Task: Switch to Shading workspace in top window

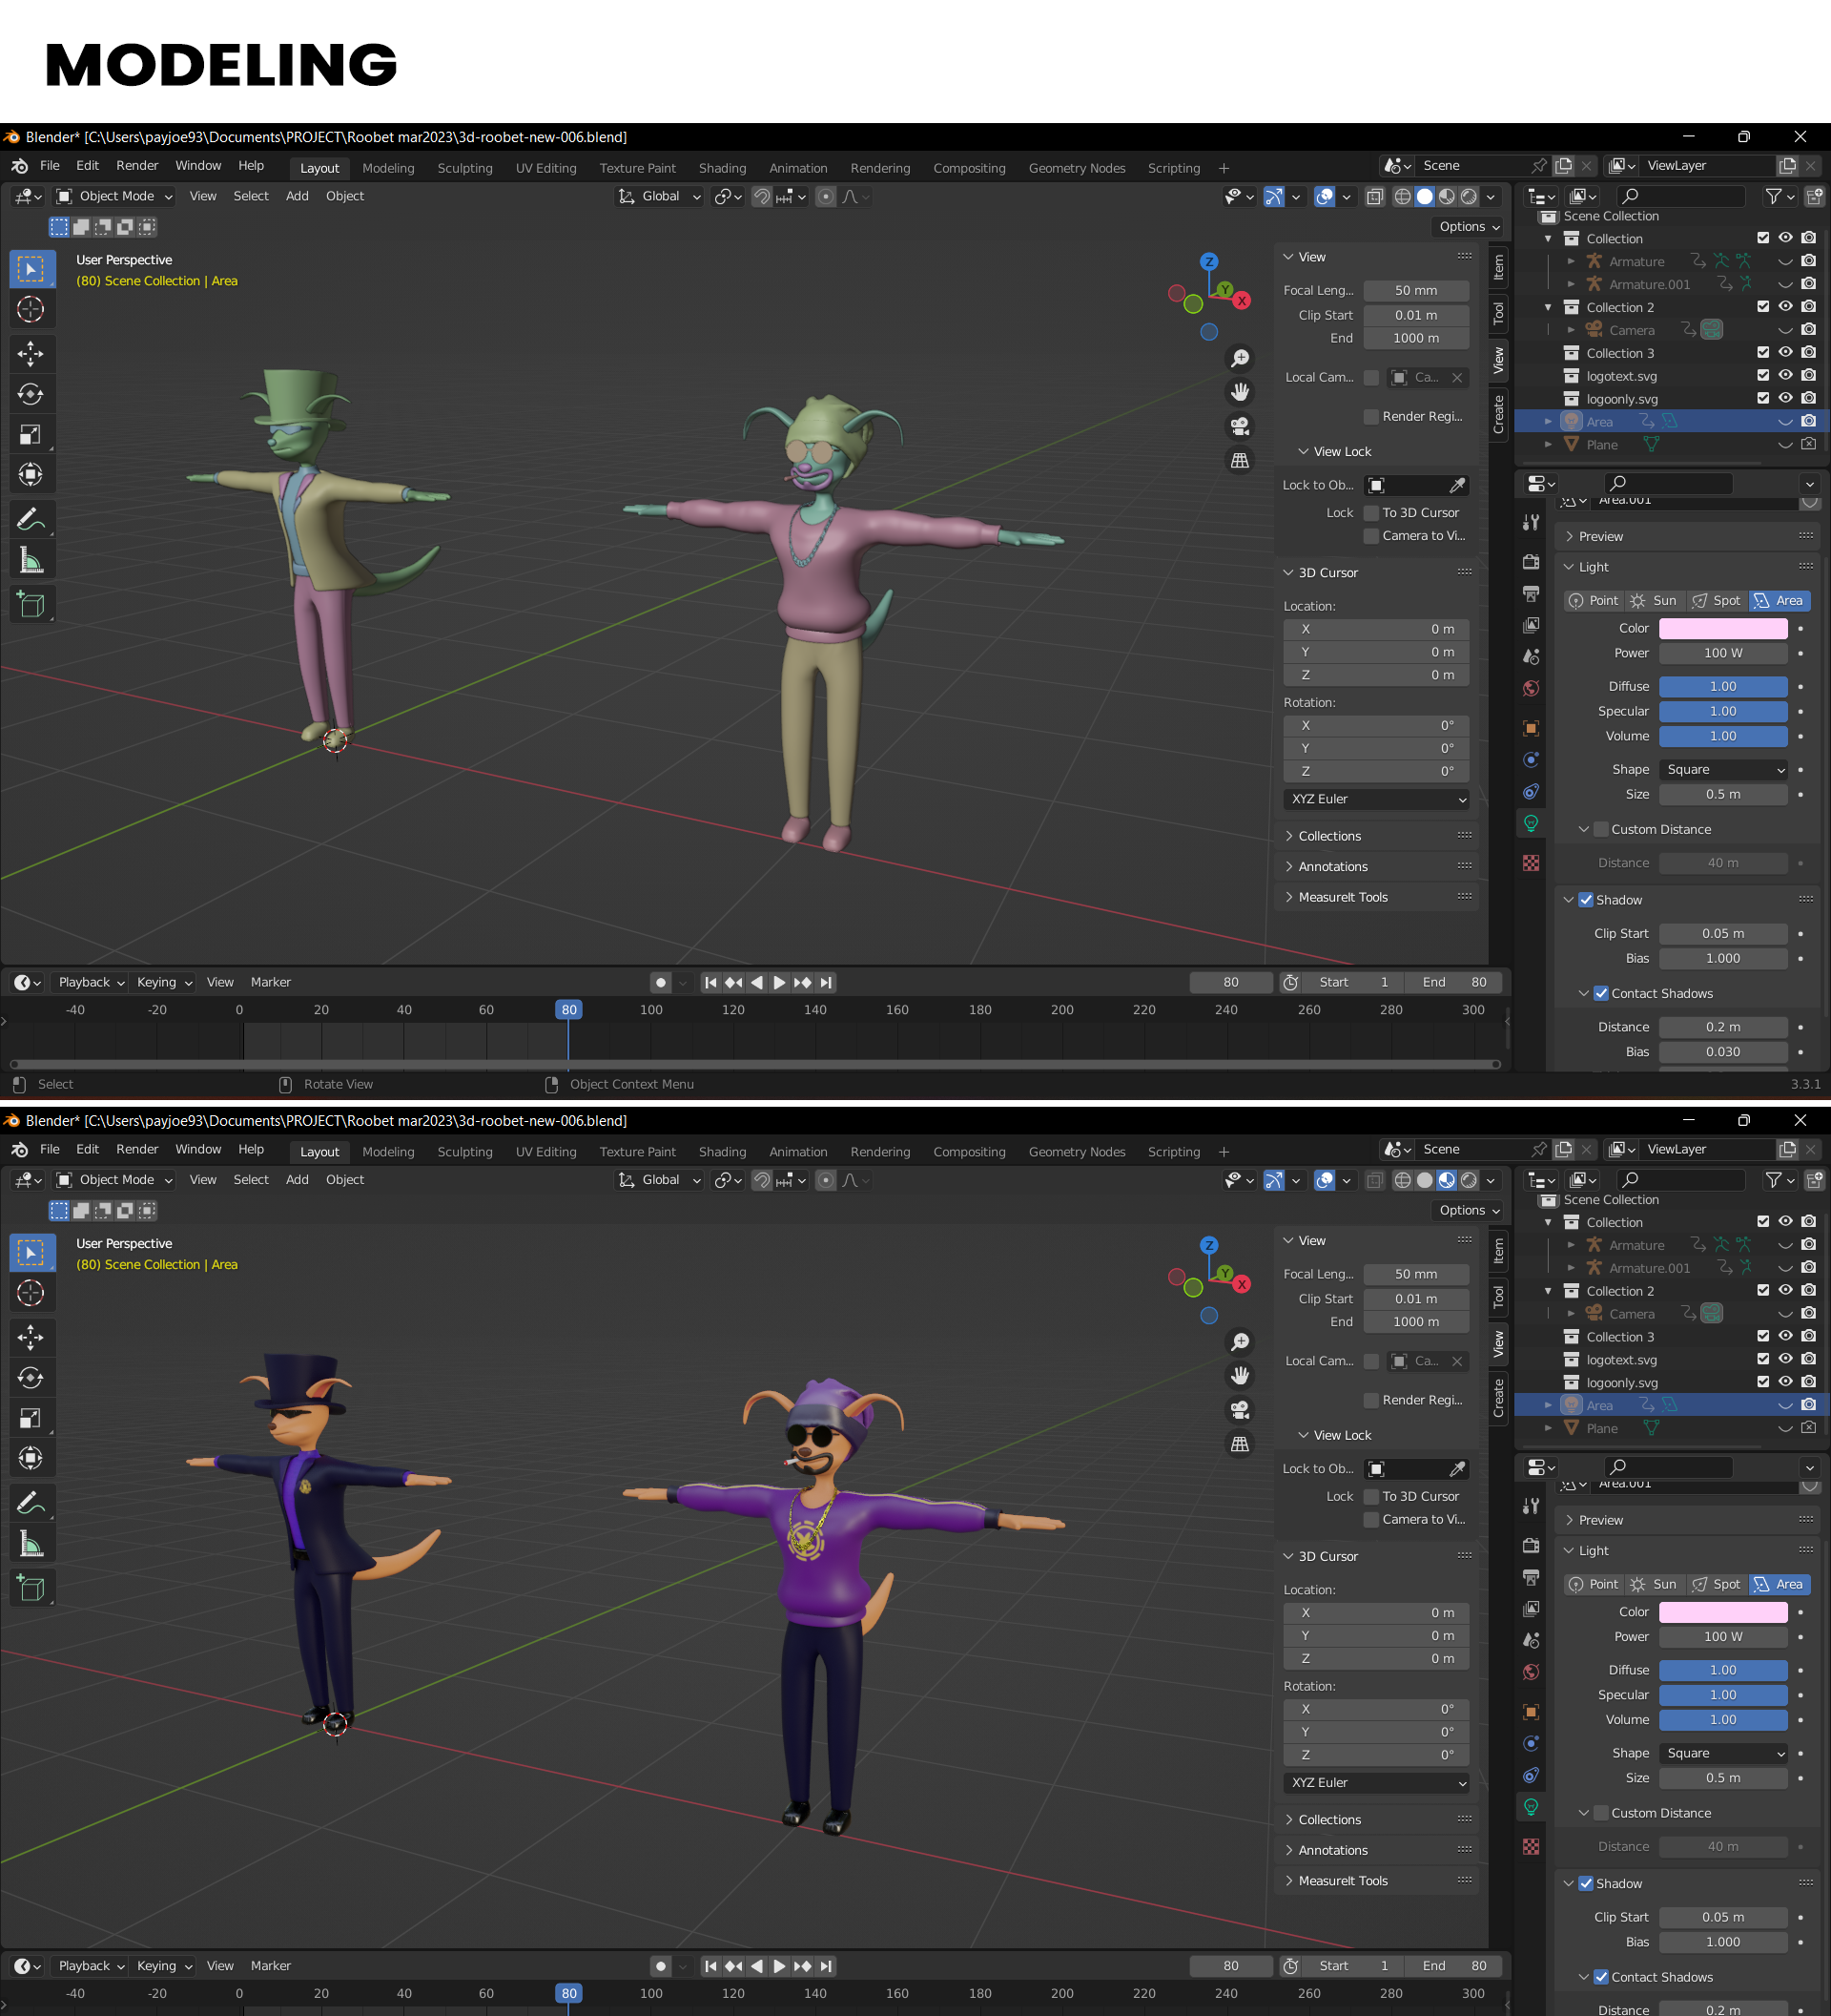Action: [723, 169]
